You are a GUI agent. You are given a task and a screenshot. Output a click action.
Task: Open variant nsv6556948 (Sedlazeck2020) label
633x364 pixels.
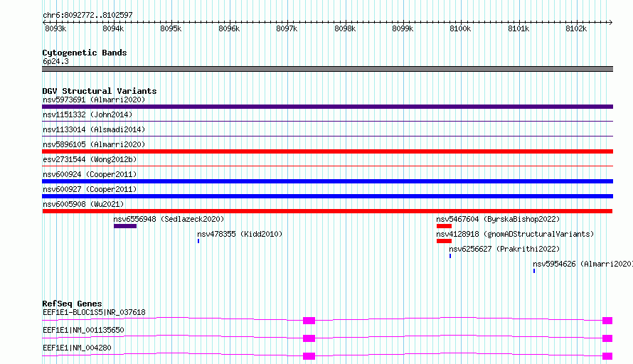[x=169, y=219]
